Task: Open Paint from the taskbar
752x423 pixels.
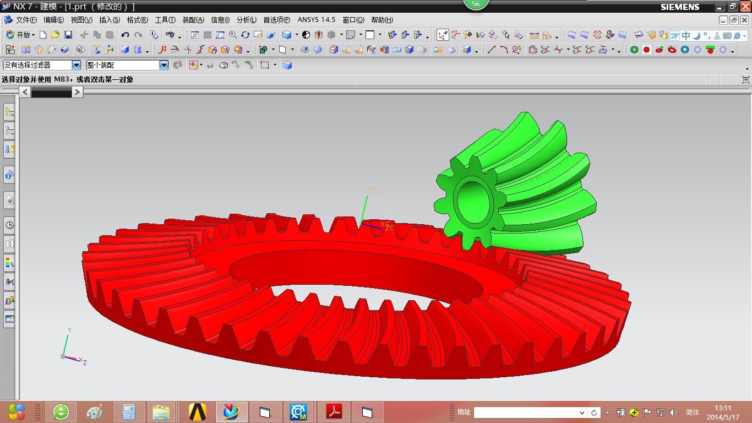Action: point(95,412)
